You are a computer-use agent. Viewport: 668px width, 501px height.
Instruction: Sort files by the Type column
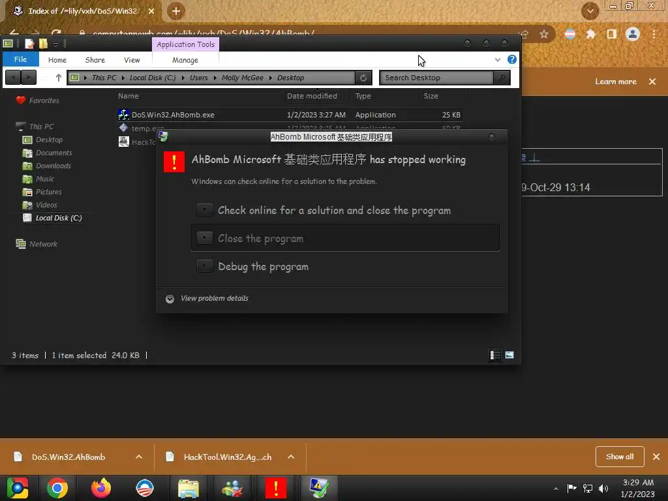[x=363, y=96]
